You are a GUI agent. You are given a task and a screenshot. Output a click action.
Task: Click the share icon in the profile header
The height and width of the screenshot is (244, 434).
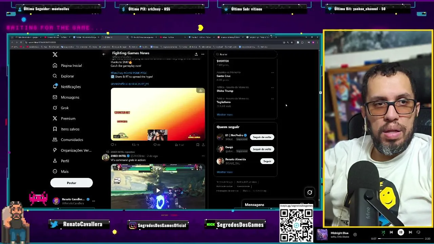coord(196,54)
